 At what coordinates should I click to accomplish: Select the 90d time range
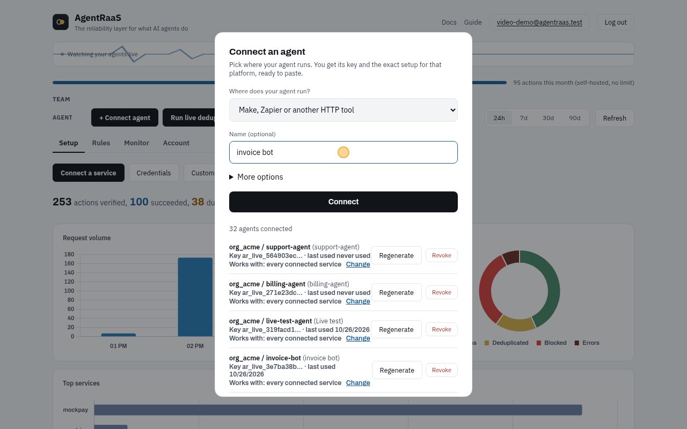click(x=575, y=118)
